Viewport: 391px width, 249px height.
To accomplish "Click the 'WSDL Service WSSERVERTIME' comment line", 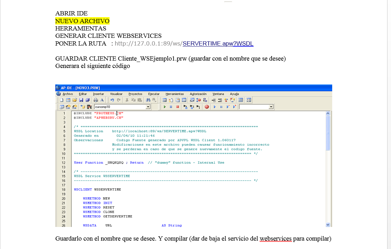I will tap(102, 176).
